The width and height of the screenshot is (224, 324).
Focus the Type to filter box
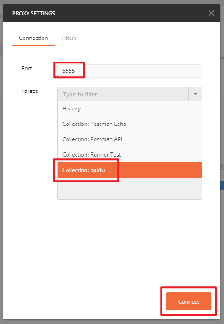coord(123,94)
